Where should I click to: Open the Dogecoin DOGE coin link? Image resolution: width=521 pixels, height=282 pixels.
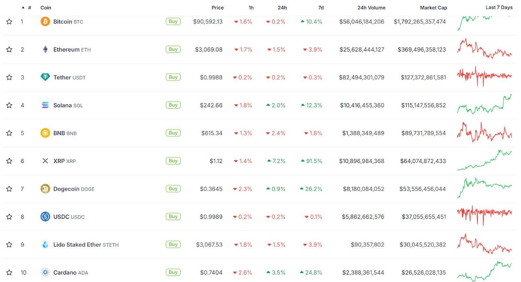74,189
